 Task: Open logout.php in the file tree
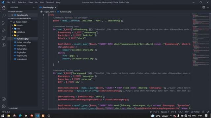coord(23,56)
